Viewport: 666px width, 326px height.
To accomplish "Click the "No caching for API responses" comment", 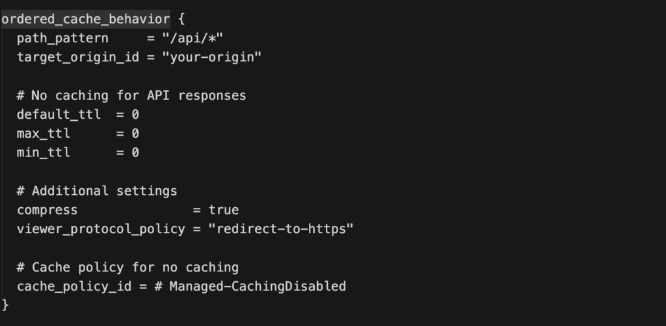I will (x=131, y=95).
